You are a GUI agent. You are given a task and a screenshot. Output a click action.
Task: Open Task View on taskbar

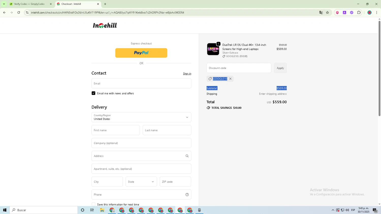92,210
